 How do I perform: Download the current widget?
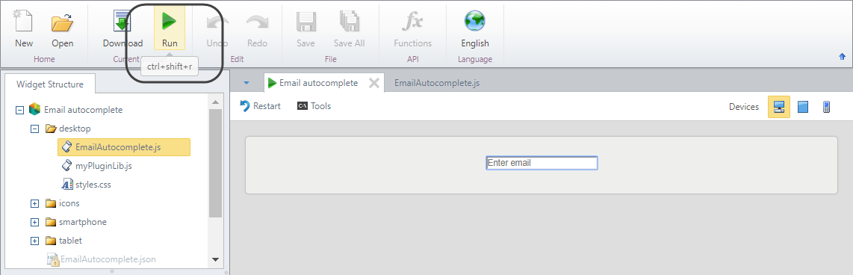[122, 29]
